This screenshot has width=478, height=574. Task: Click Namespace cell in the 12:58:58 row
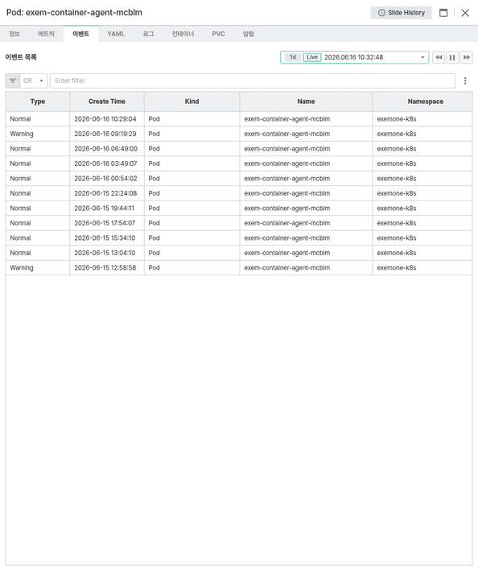coord(422,268)
